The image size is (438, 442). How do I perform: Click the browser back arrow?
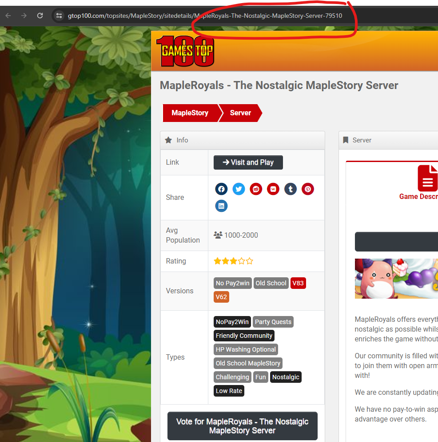click(x=8, y=16)
